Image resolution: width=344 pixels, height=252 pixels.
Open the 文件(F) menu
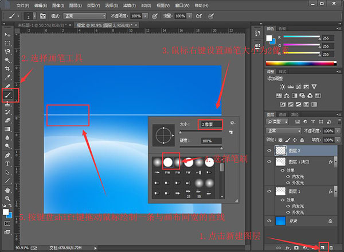[x=23, y=5]
